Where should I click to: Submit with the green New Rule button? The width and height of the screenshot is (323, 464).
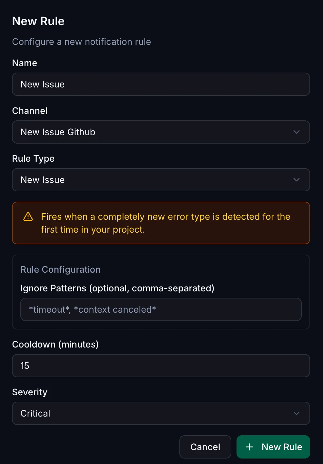point(273,447)
